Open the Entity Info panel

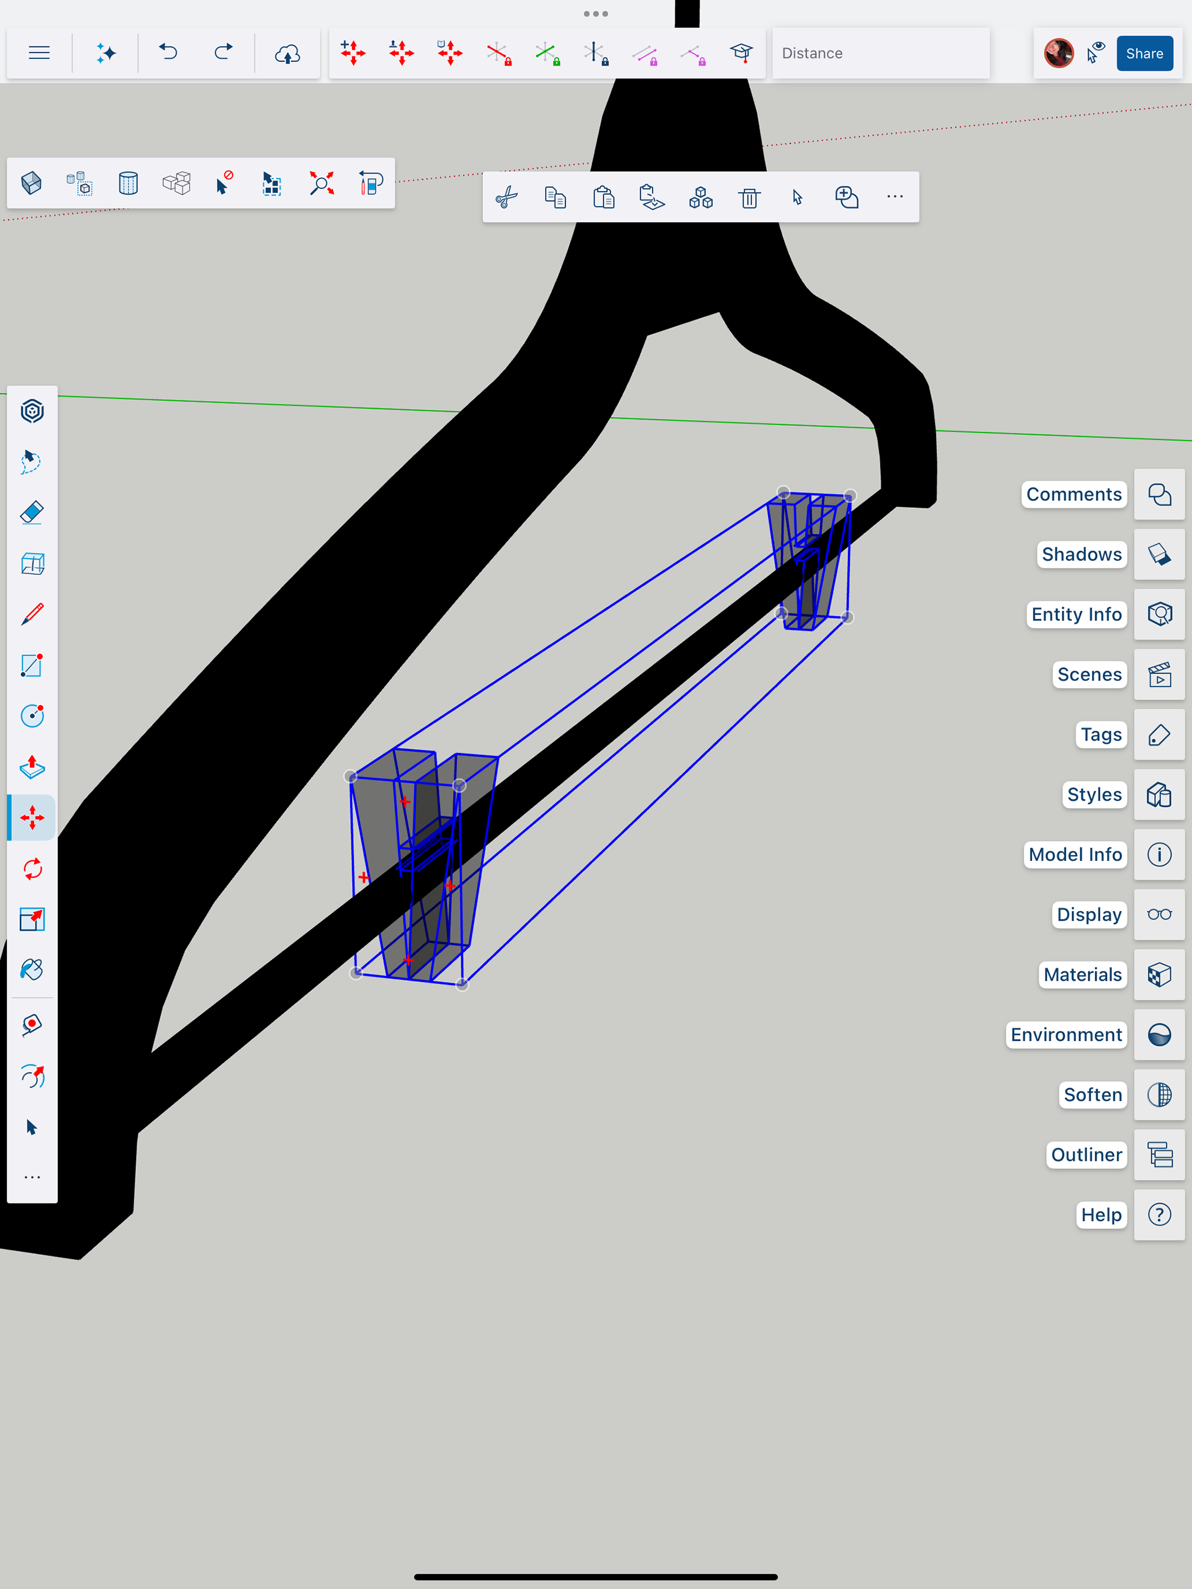pyautogui.click(x=1159, y=614)
